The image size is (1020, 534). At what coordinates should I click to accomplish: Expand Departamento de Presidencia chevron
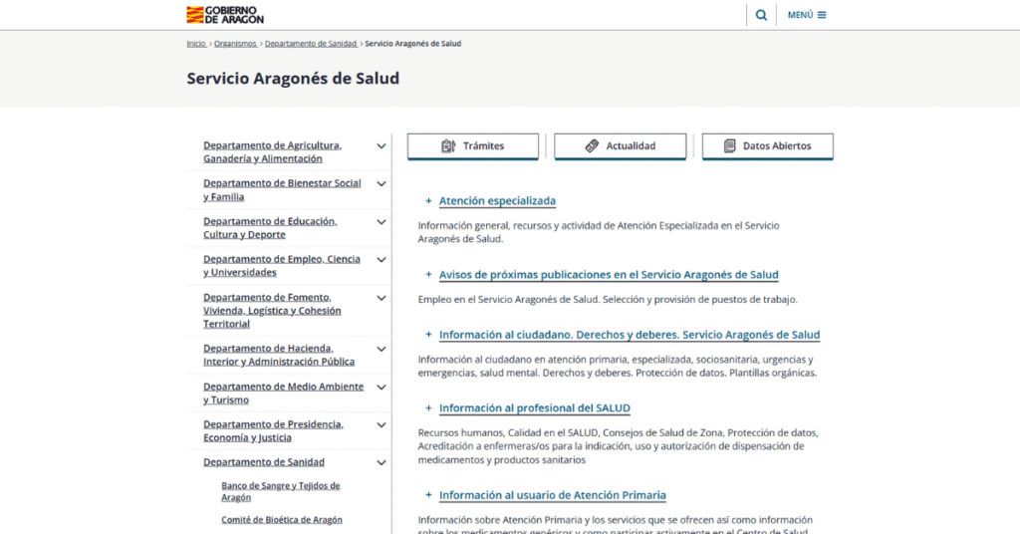[x=382, y=425]
